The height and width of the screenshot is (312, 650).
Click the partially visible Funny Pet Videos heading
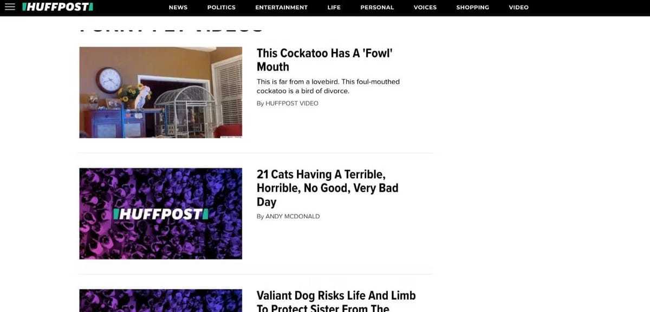click(171, 27)
